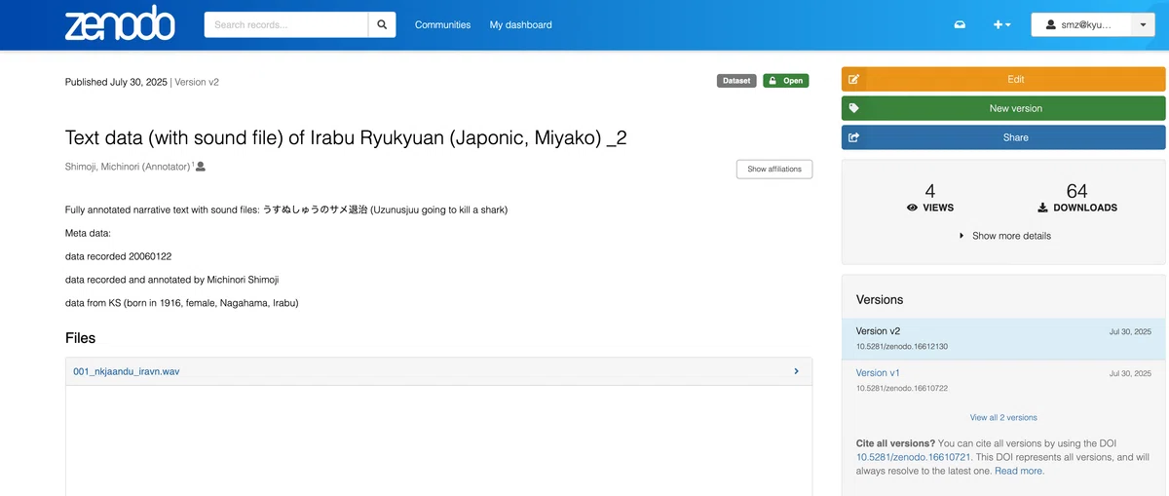Click the search magnifier icon
This screenshot has width=1169, height=496.
382,24
